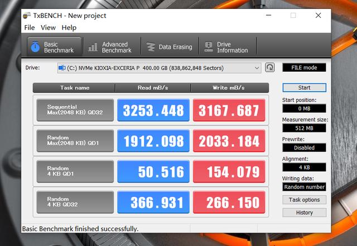The width and height of the screenshot is (357, 246).
Task: Click the Drive Information drive icon
Action: (209, 47)
